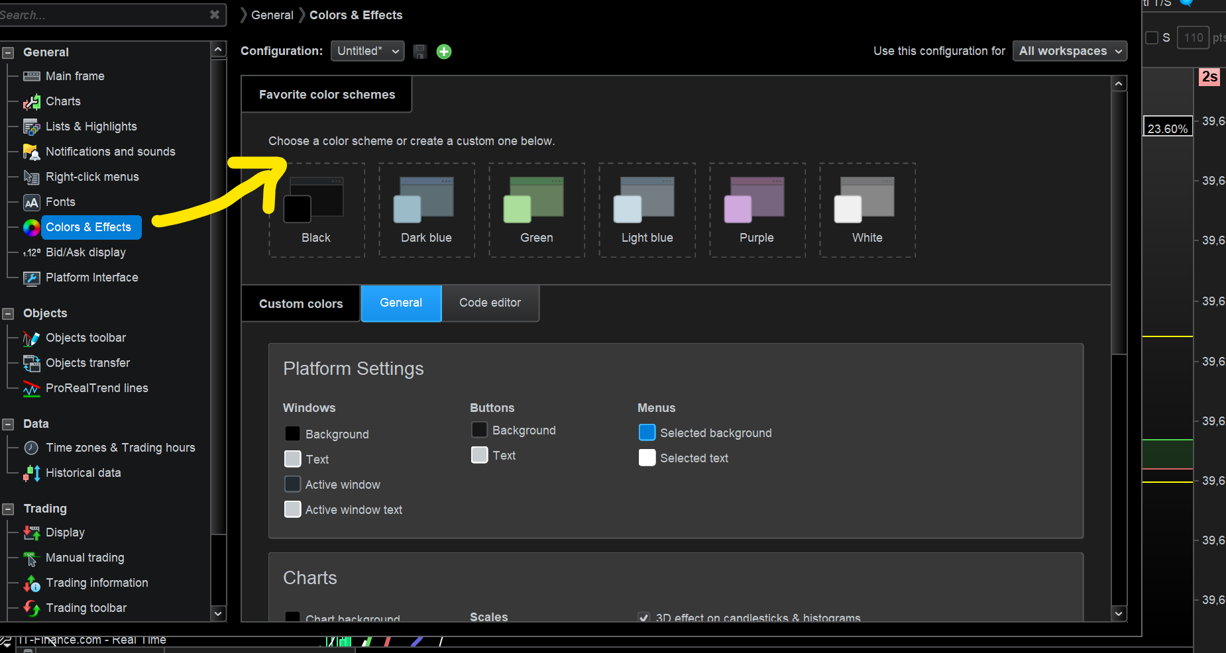1226x653 pixels.
Task: Apply the White color scheme
Action: [x=867, y=210]
